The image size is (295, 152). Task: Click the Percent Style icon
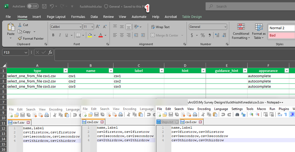click(203, 35)
